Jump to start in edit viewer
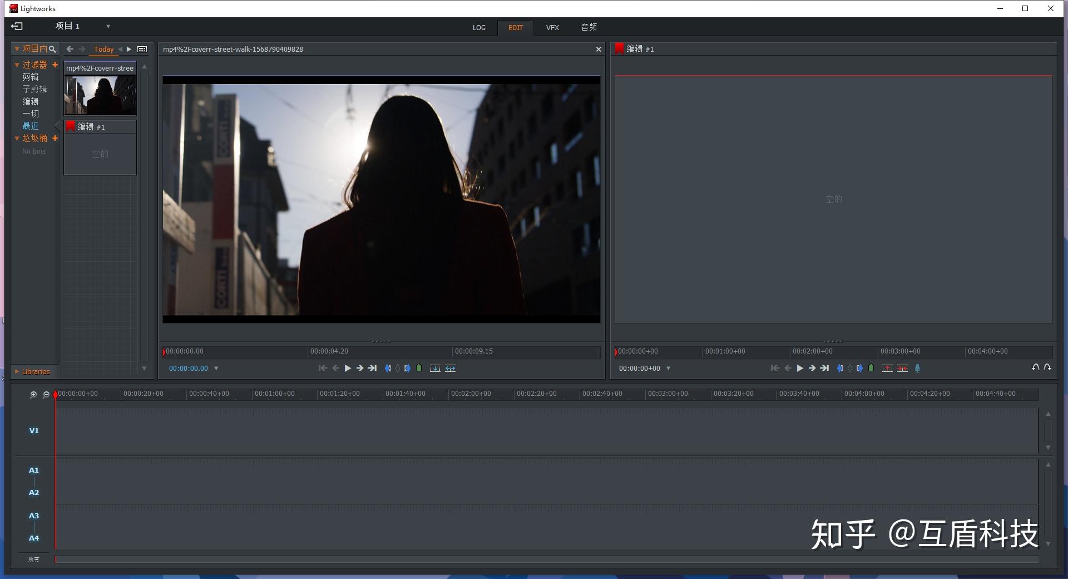The image size is (1068, 579). [x=775, y=368]
